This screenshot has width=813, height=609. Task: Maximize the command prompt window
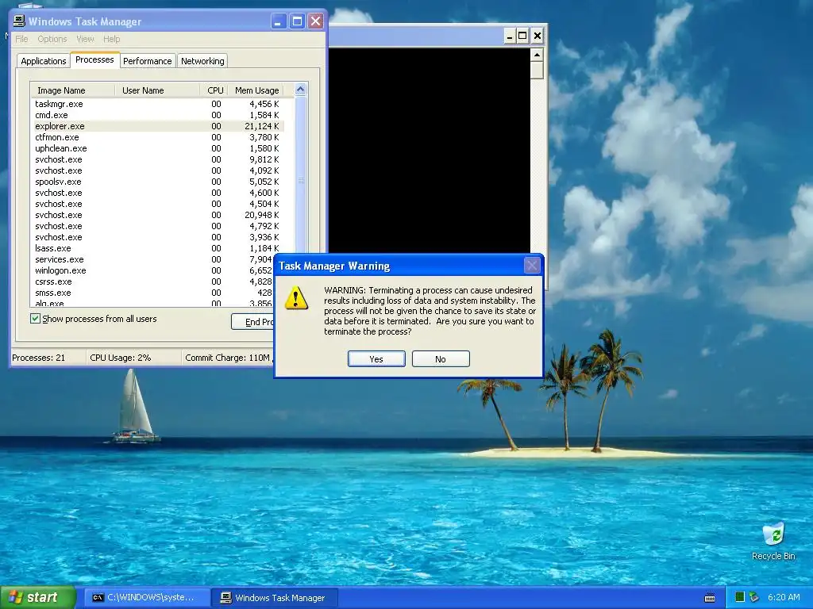[522, 36]
